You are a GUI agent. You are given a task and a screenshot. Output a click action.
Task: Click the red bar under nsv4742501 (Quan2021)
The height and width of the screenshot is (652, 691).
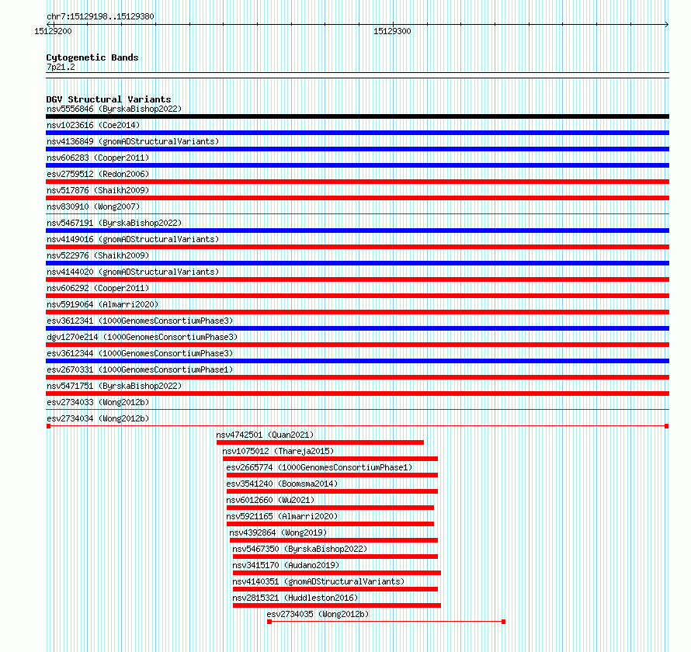tap(320, 442)
